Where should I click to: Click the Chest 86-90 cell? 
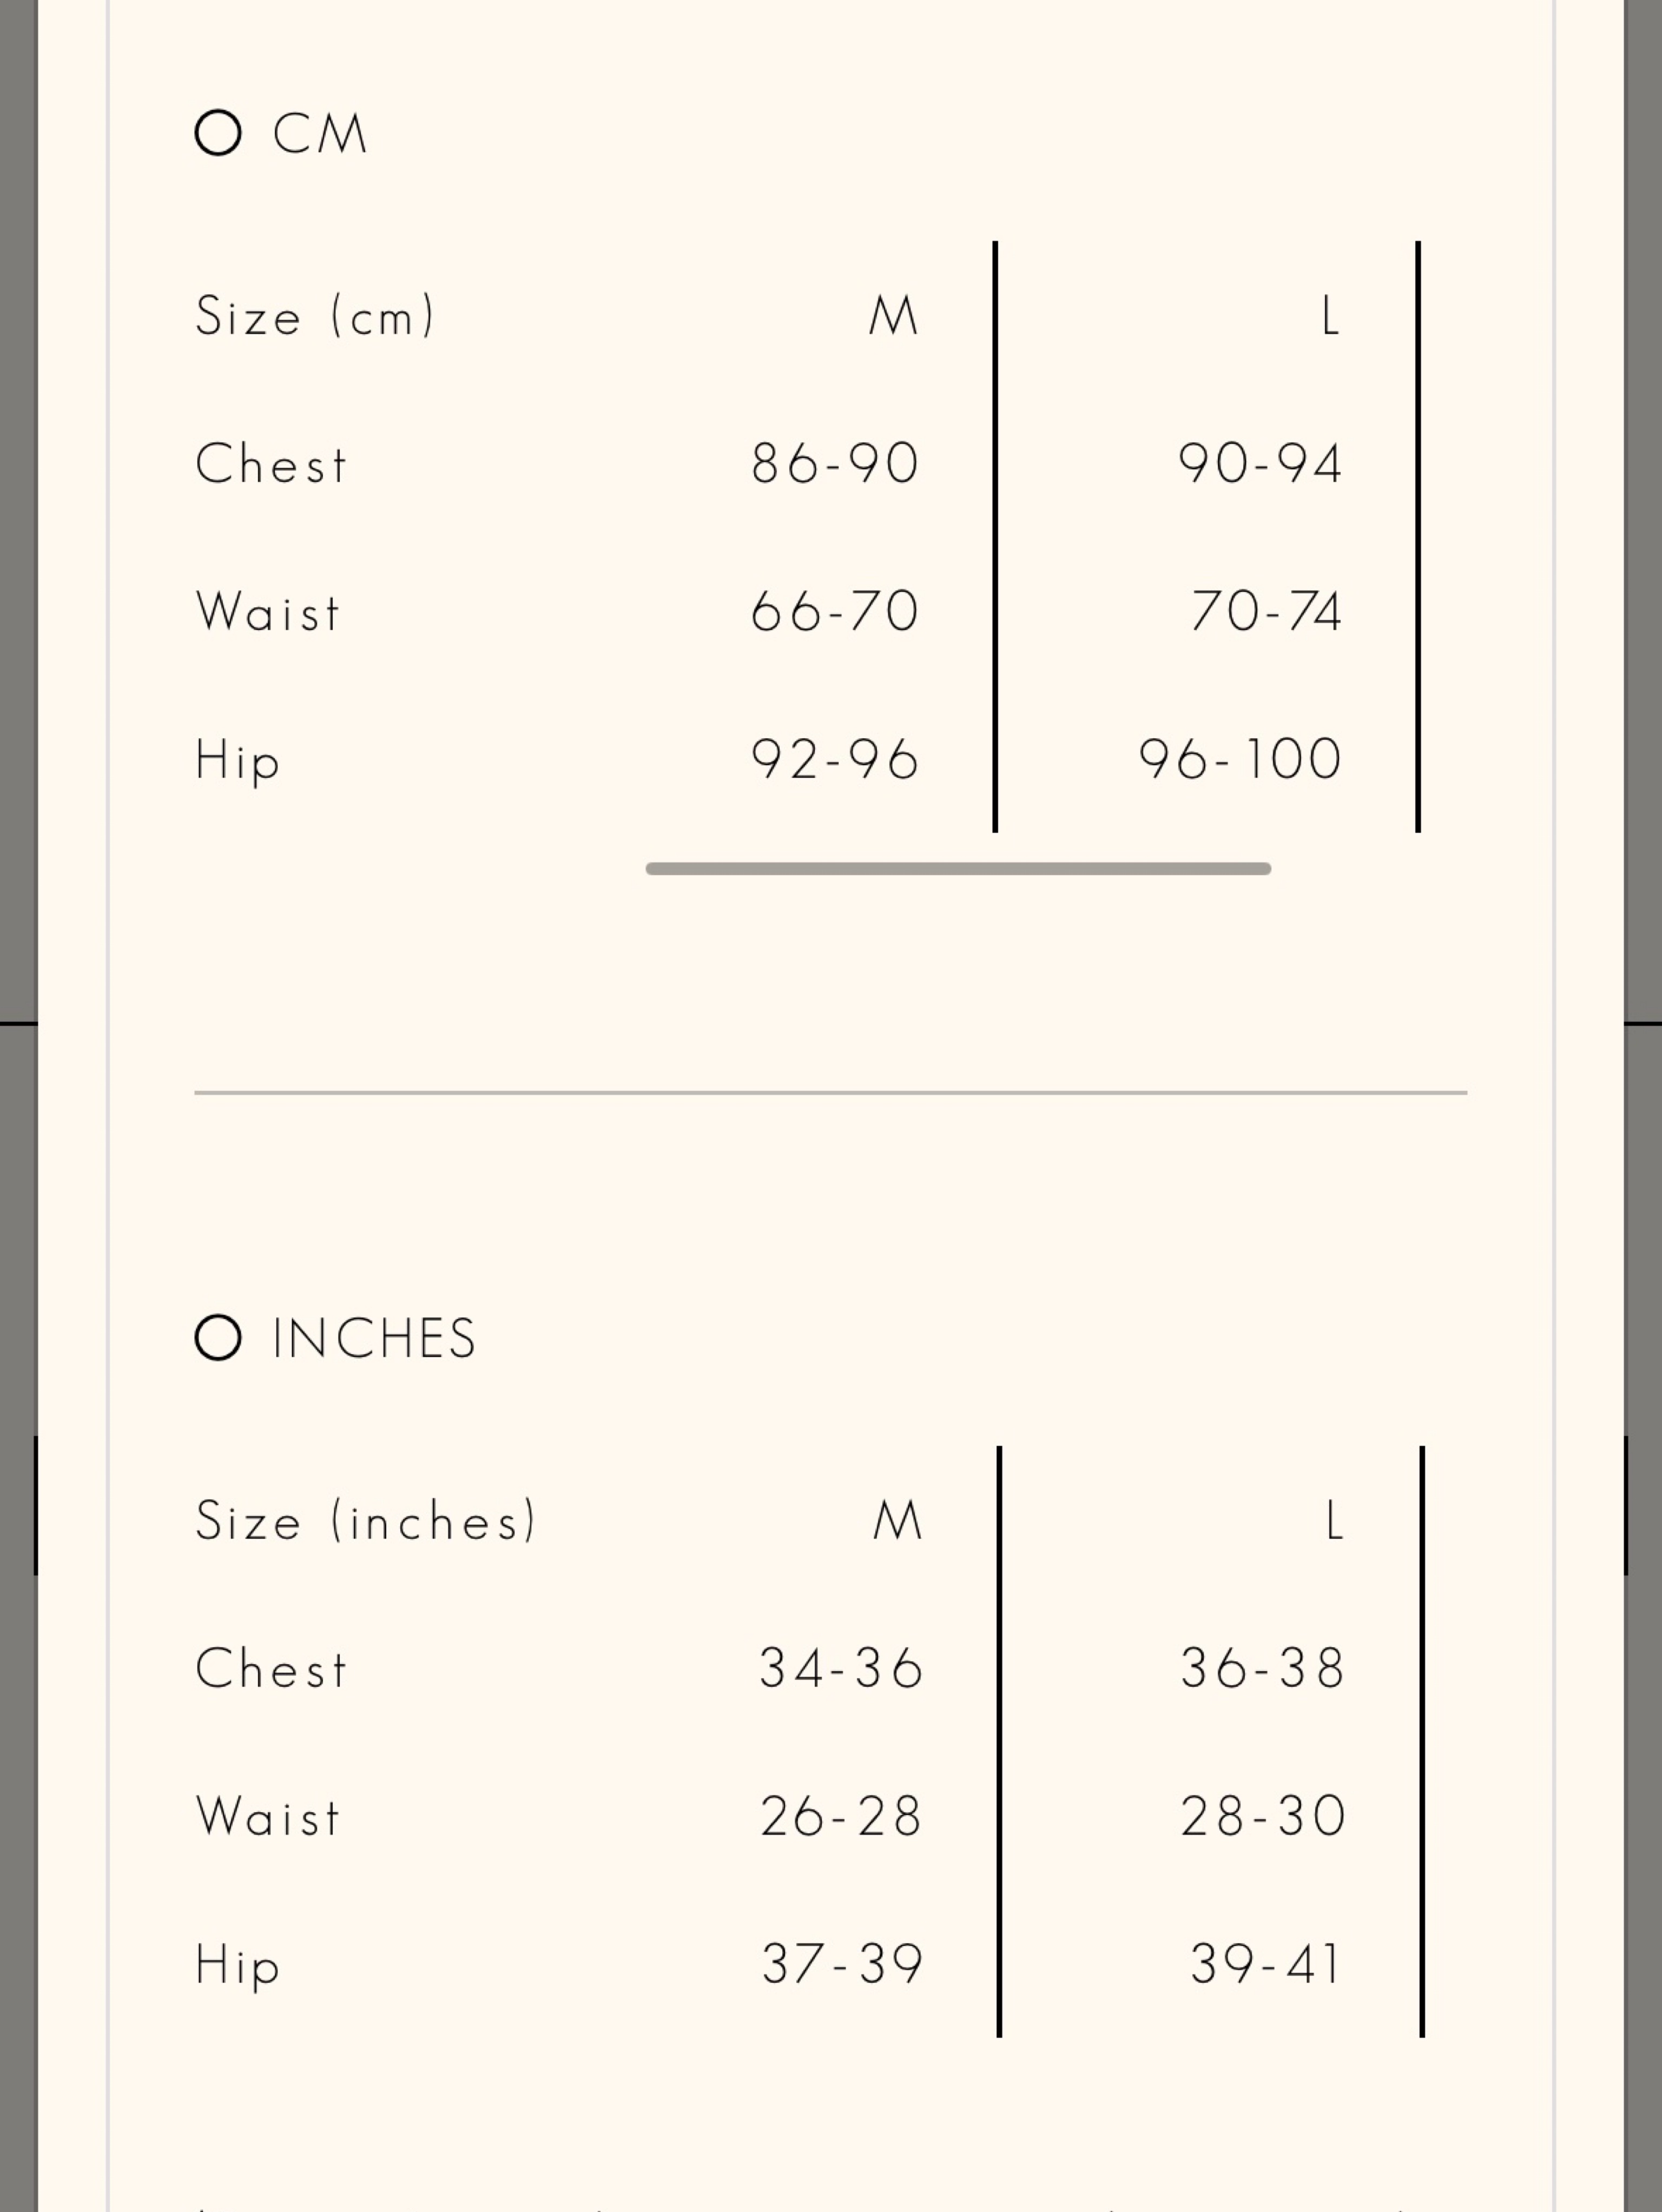coord(834,463)
